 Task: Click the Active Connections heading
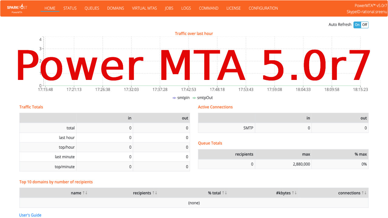(215, 107)
